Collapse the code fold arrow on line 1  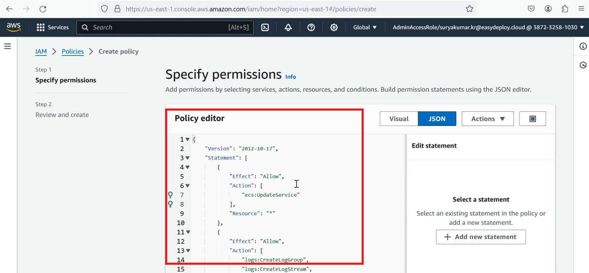[188, 139]
